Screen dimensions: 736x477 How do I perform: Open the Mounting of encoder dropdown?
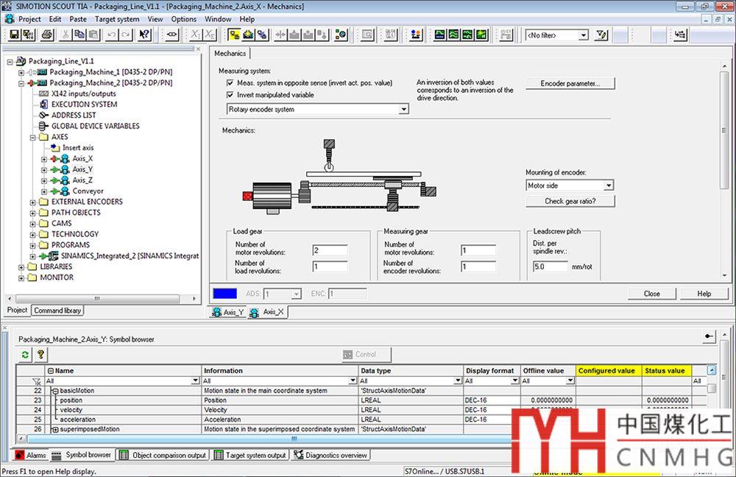pos(608,186)
